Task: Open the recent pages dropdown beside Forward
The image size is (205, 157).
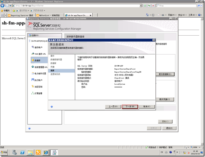Action: 10,6
